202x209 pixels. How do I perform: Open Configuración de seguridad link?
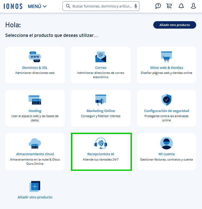coord(167,111)
